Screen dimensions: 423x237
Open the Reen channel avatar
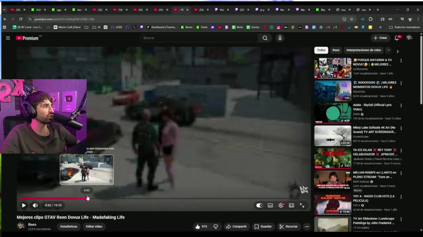(x=21, y=226)
